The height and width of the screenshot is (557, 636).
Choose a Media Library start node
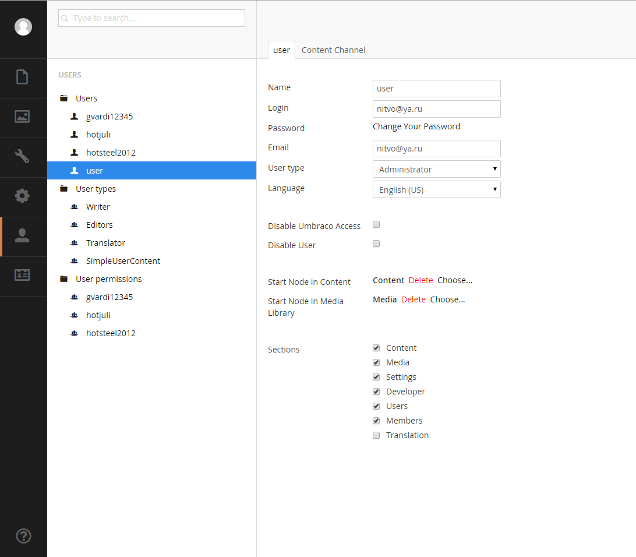447,299
